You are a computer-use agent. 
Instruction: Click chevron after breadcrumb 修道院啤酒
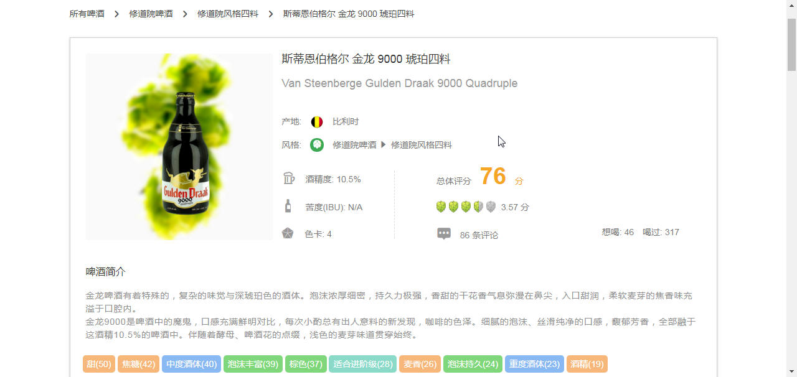pyautogui.click(x=185, y=14)
